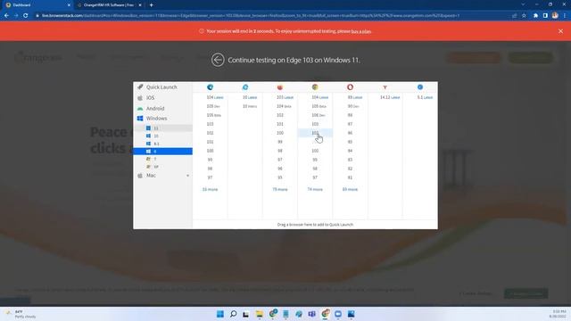This screenshot has width=571, height=321.
Task: Launch Firefox 103 Latest
Action: point(285,97)
